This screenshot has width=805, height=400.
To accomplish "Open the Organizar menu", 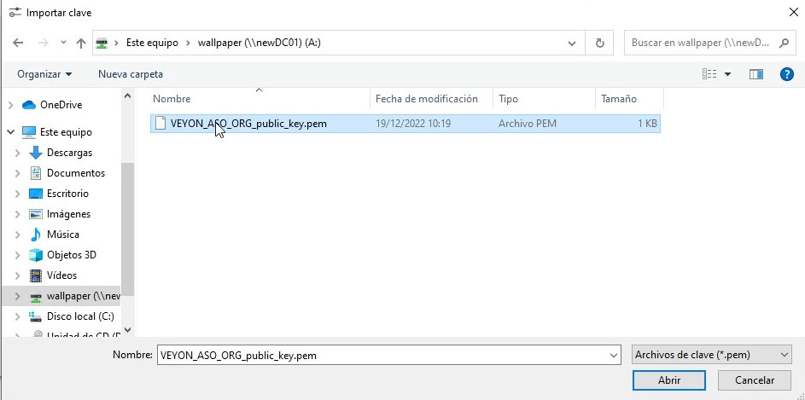I will pos(44,74).
